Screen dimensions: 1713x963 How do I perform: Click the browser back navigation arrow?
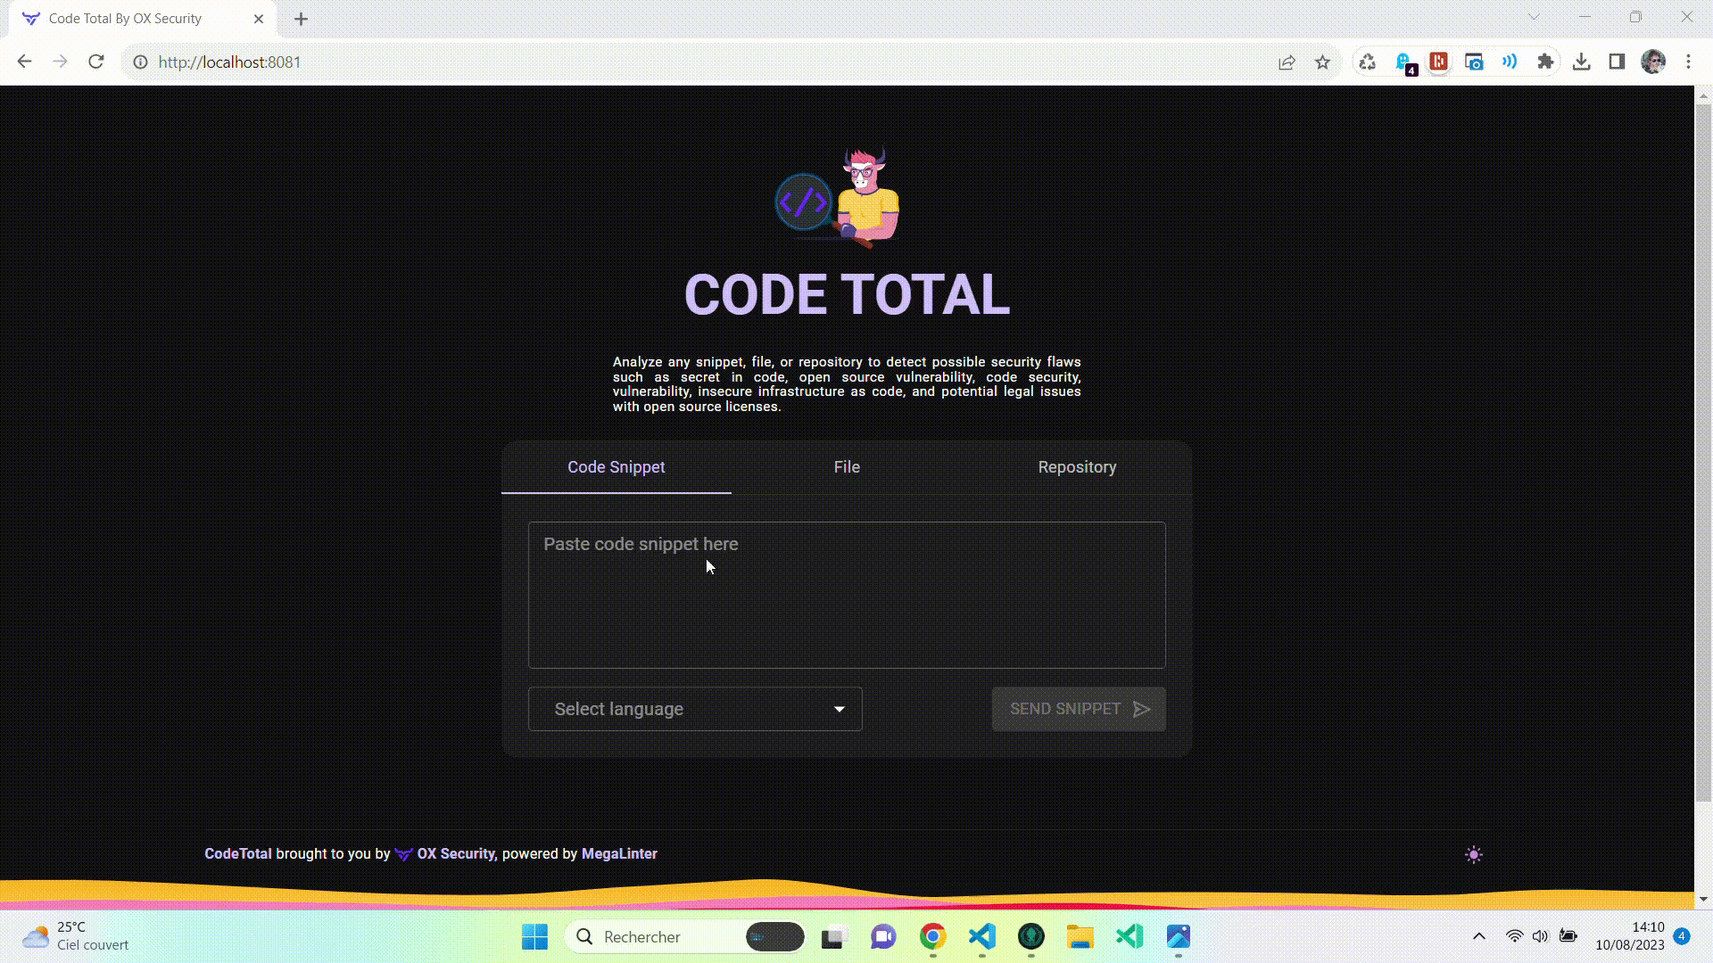(25, 62)
